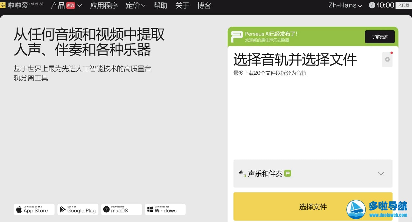Viewport: 412px width, 222px height.
Task: Open the 博客 blog link
Action: coord(204,5)
